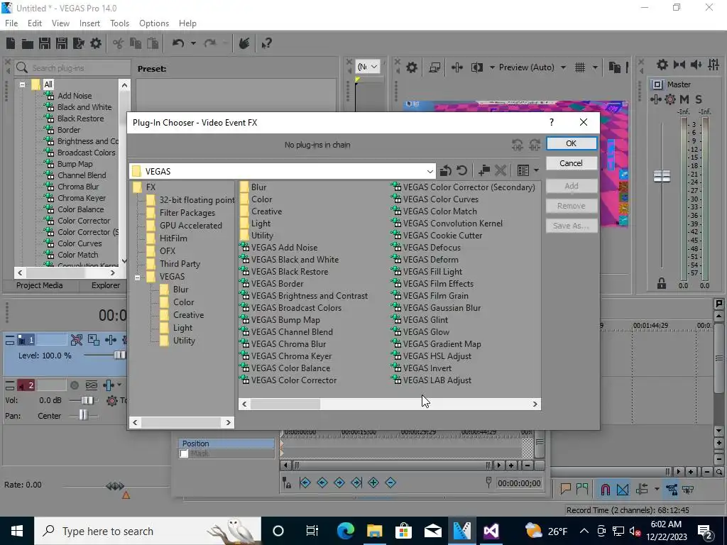
Task: Toggle Sync Cursor lock icon in keyframe bar
Action: pos(287,483)
